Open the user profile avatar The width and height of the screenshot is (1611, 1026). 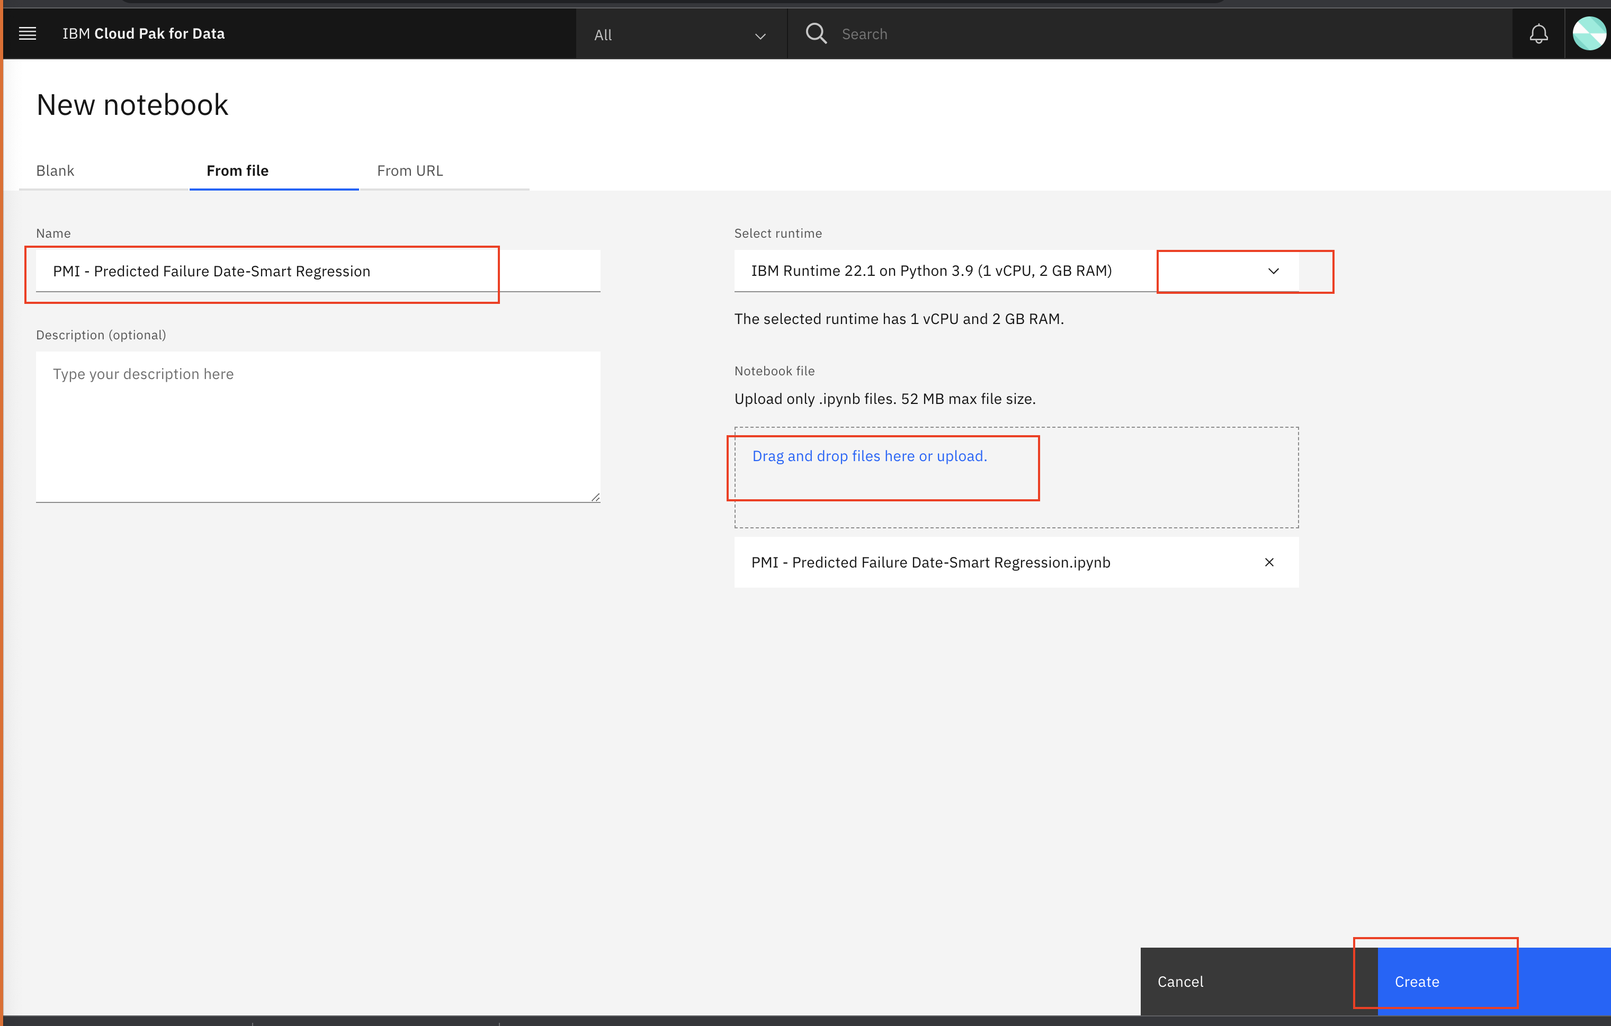tap(1589, 33)
